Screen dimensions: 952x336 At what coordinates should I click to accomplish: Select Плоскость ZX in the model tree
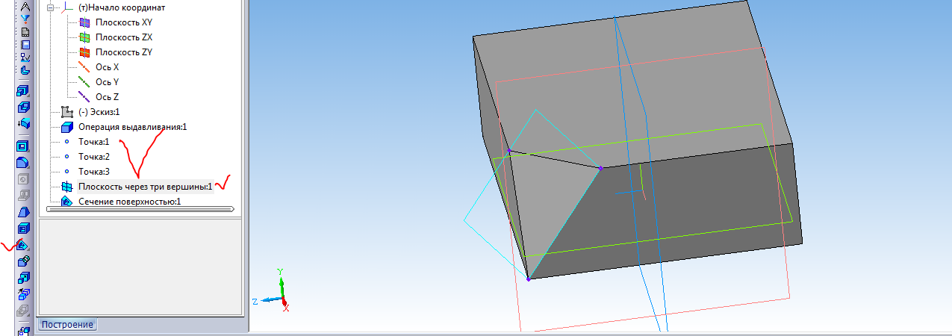pyautogui.click(x=124, y=37)
